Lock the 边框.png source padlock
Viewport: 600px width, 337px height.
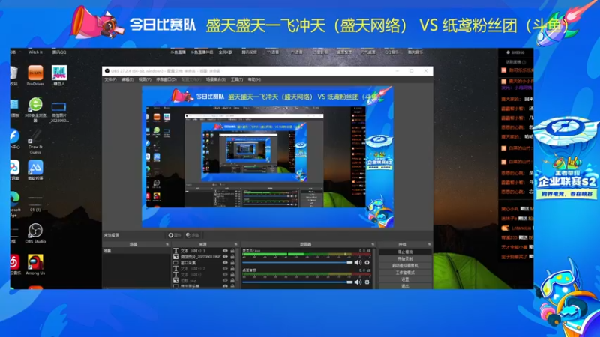[x=232, y=280]
